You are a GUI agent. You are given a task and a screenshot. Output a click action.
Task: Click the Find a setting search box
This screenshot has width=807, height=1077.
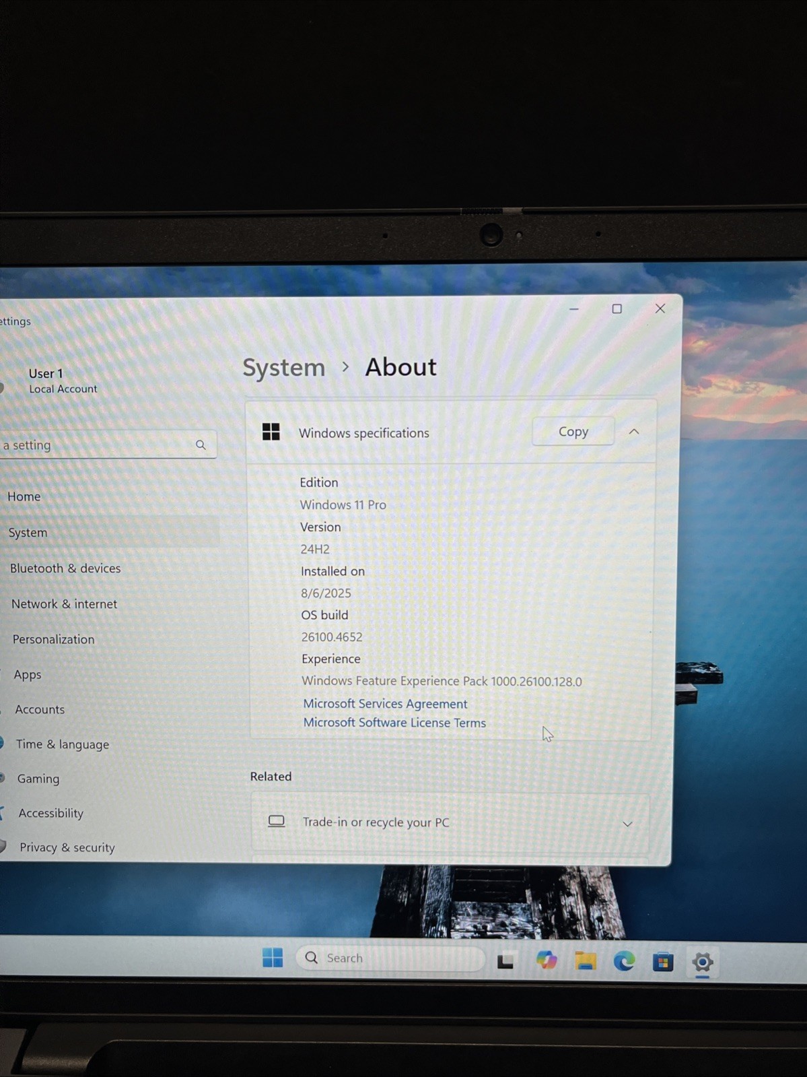point(108,445)
